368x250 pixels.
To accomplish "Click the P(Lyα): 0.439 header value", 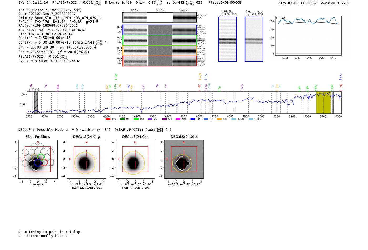I will coord(118,3).
